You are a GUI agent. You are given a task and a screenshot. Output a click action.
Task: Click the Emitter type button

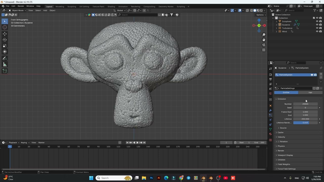pos(286,93)
